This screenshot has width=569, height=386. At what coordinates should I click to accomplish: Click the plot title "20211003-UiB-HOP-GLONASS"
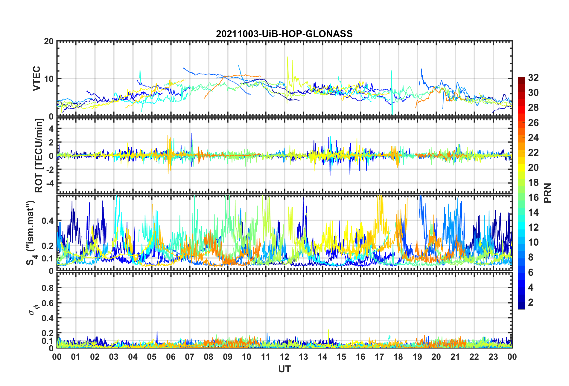(x=284, y=34)
